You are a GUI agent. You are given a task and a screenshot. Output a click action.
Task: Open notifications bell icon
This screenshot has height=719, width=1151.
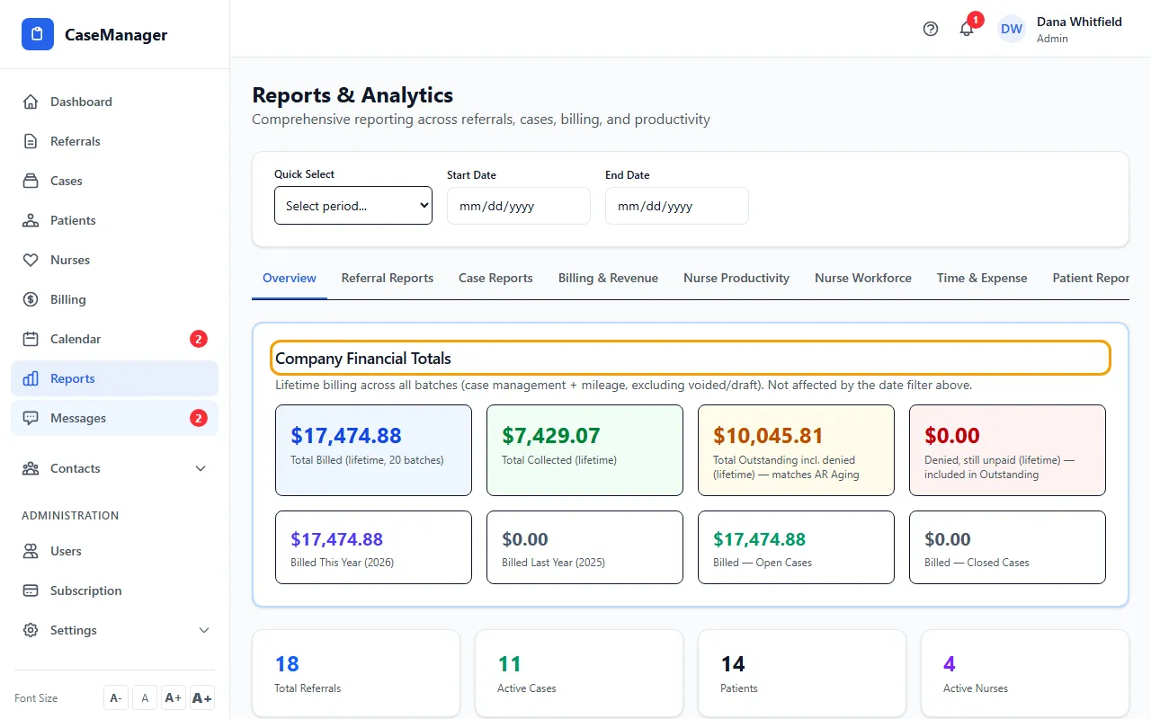(x=967, y=29)
